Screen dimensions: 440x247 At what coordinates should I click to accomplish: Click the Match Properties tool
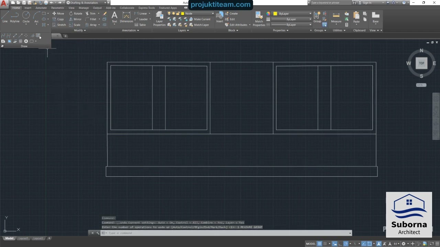(259, 19)
